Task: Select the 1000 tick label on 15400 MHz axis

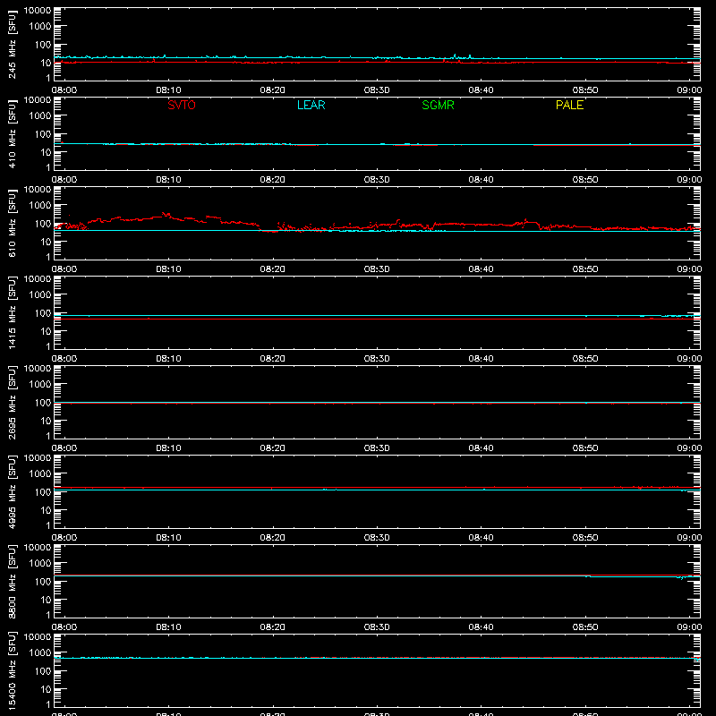Action: coord(40,653)
